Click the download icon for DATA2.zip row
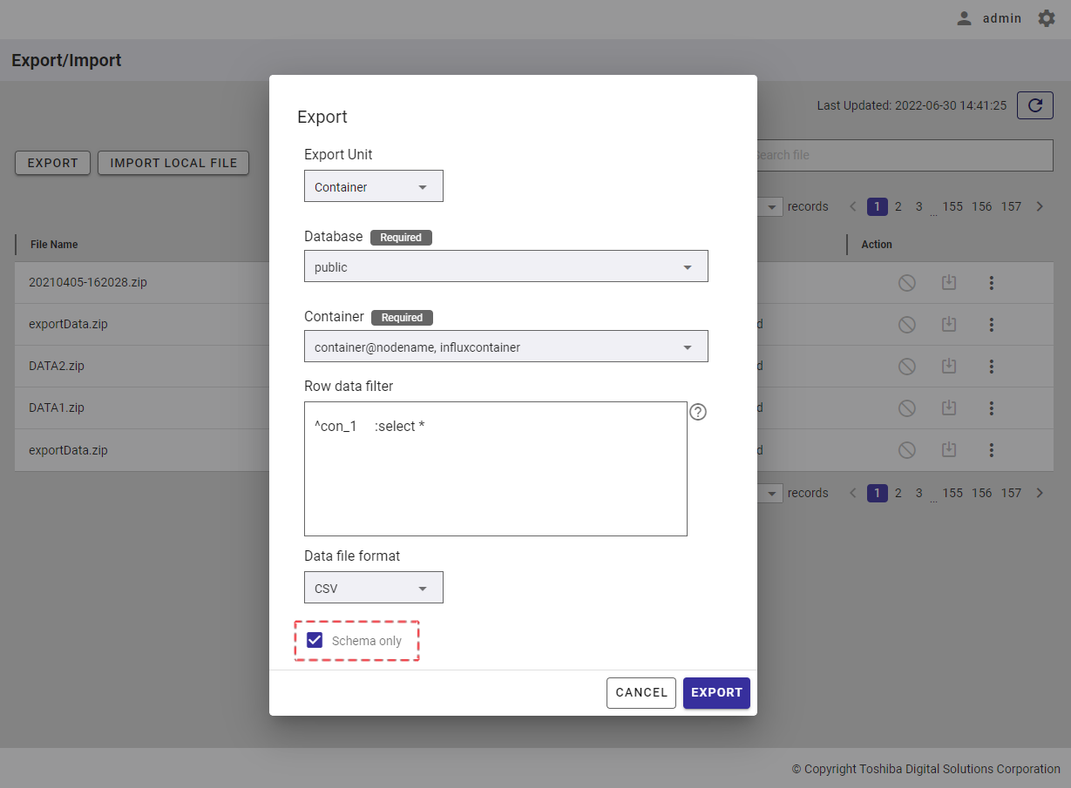1071x788 pixels. coord(949,366)
